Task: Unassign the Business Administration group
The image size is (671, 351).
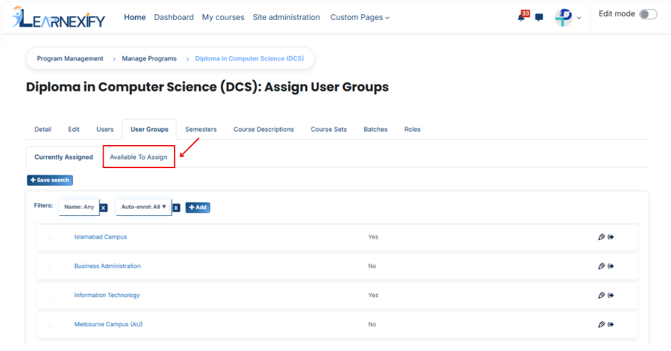Action: point(611,266)
